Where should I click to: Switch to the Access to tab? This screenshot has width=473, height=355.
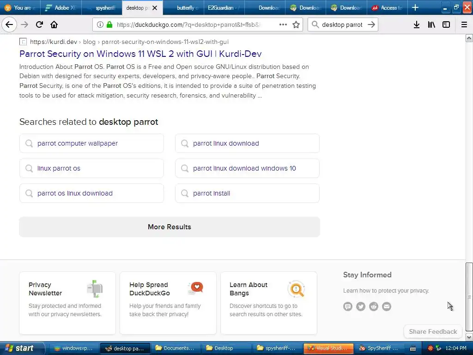tap(388, 7)
